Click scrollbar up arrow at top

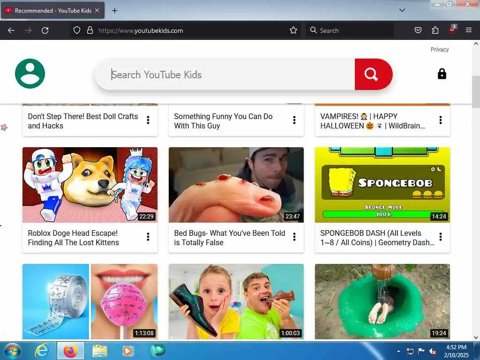[x=476, y=44]
